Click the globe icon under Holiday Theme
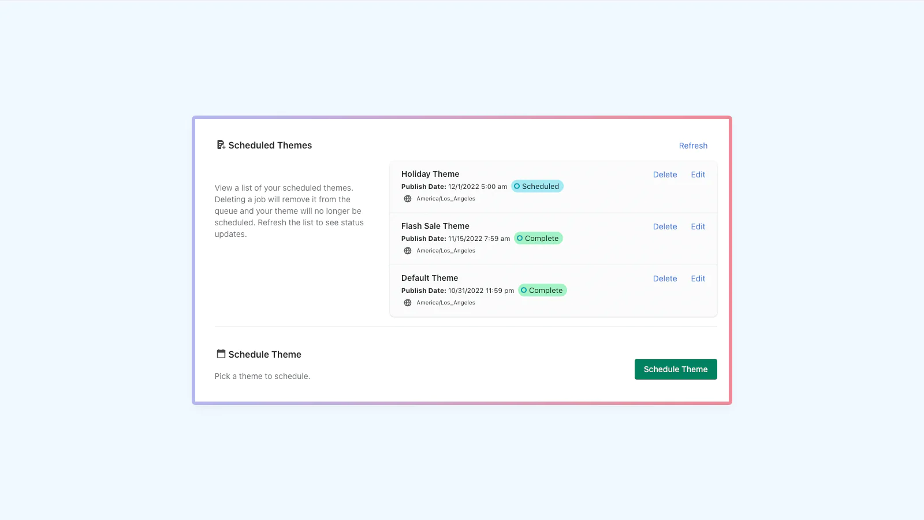 point(408,199)
